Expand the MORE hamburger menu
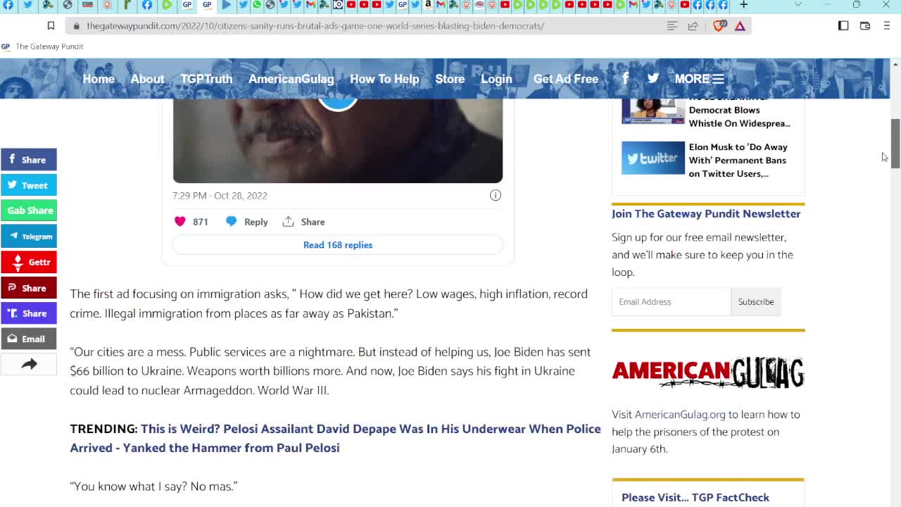This screenshot has height=507, width=901. coord(699,79)
